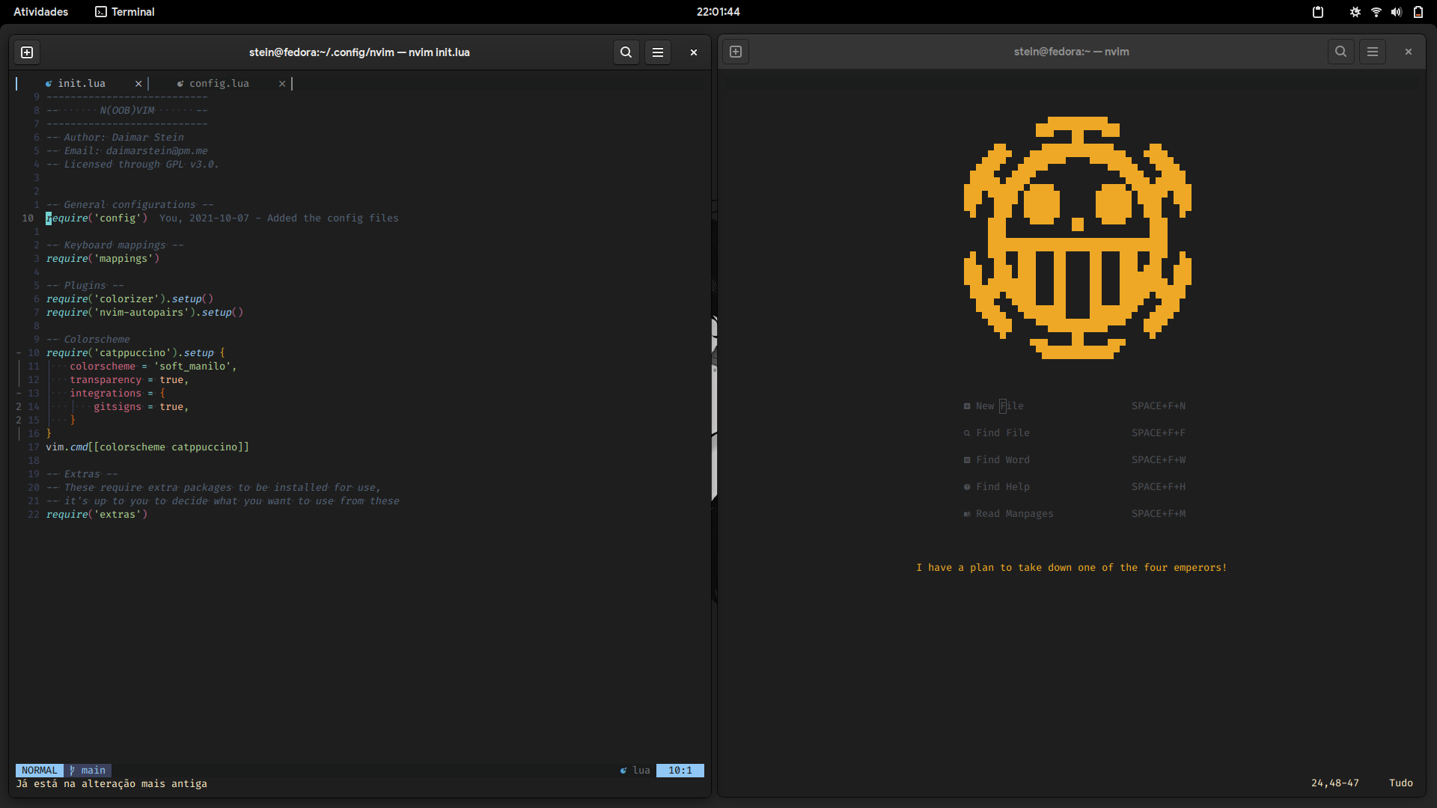The height and width of the screenshot is (808, 1437).
Task: Click volume icon in system tray
Action: 1397,12
